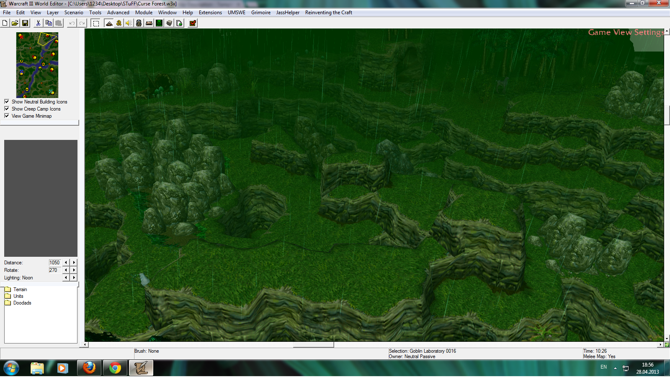Decrease Rotate value with left arrow
The height and width of the screenshot is (377, 670).
click(x=66, y=270)
